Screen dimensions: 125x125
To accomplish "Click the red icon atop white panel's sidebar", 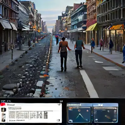I will (3, 104).
